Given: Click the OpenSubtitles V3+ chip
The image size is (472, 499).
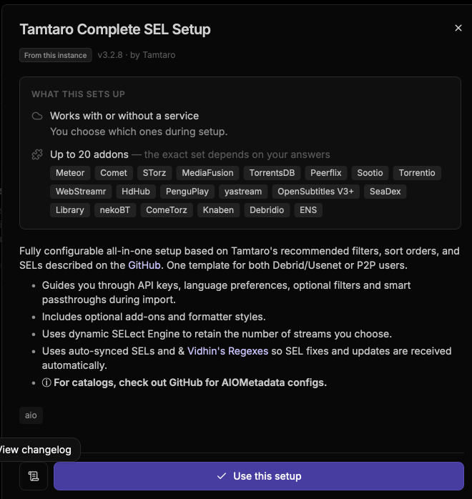Looking at the screenshot, I should pyautogui.click(x=315, y=192).
